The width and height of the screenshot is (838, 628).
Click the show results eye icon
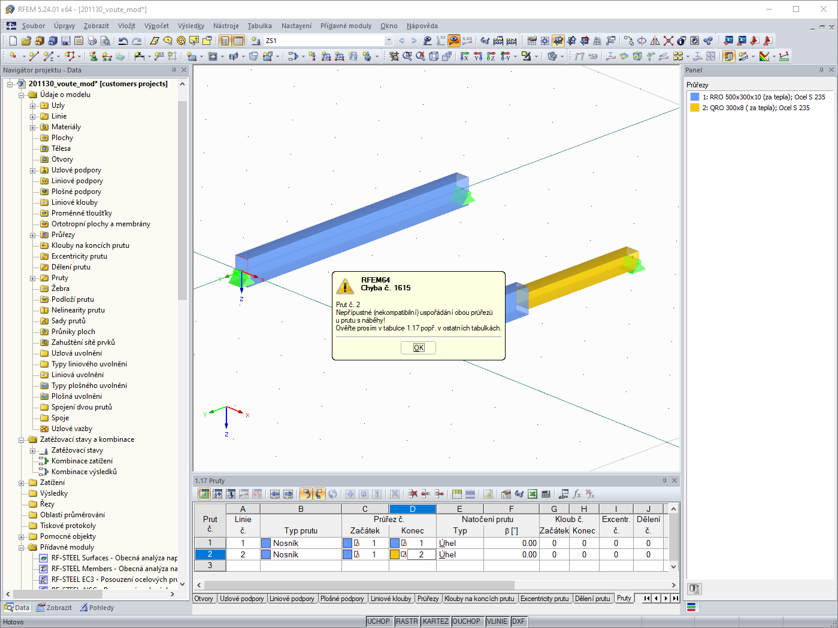coord(454,41)
